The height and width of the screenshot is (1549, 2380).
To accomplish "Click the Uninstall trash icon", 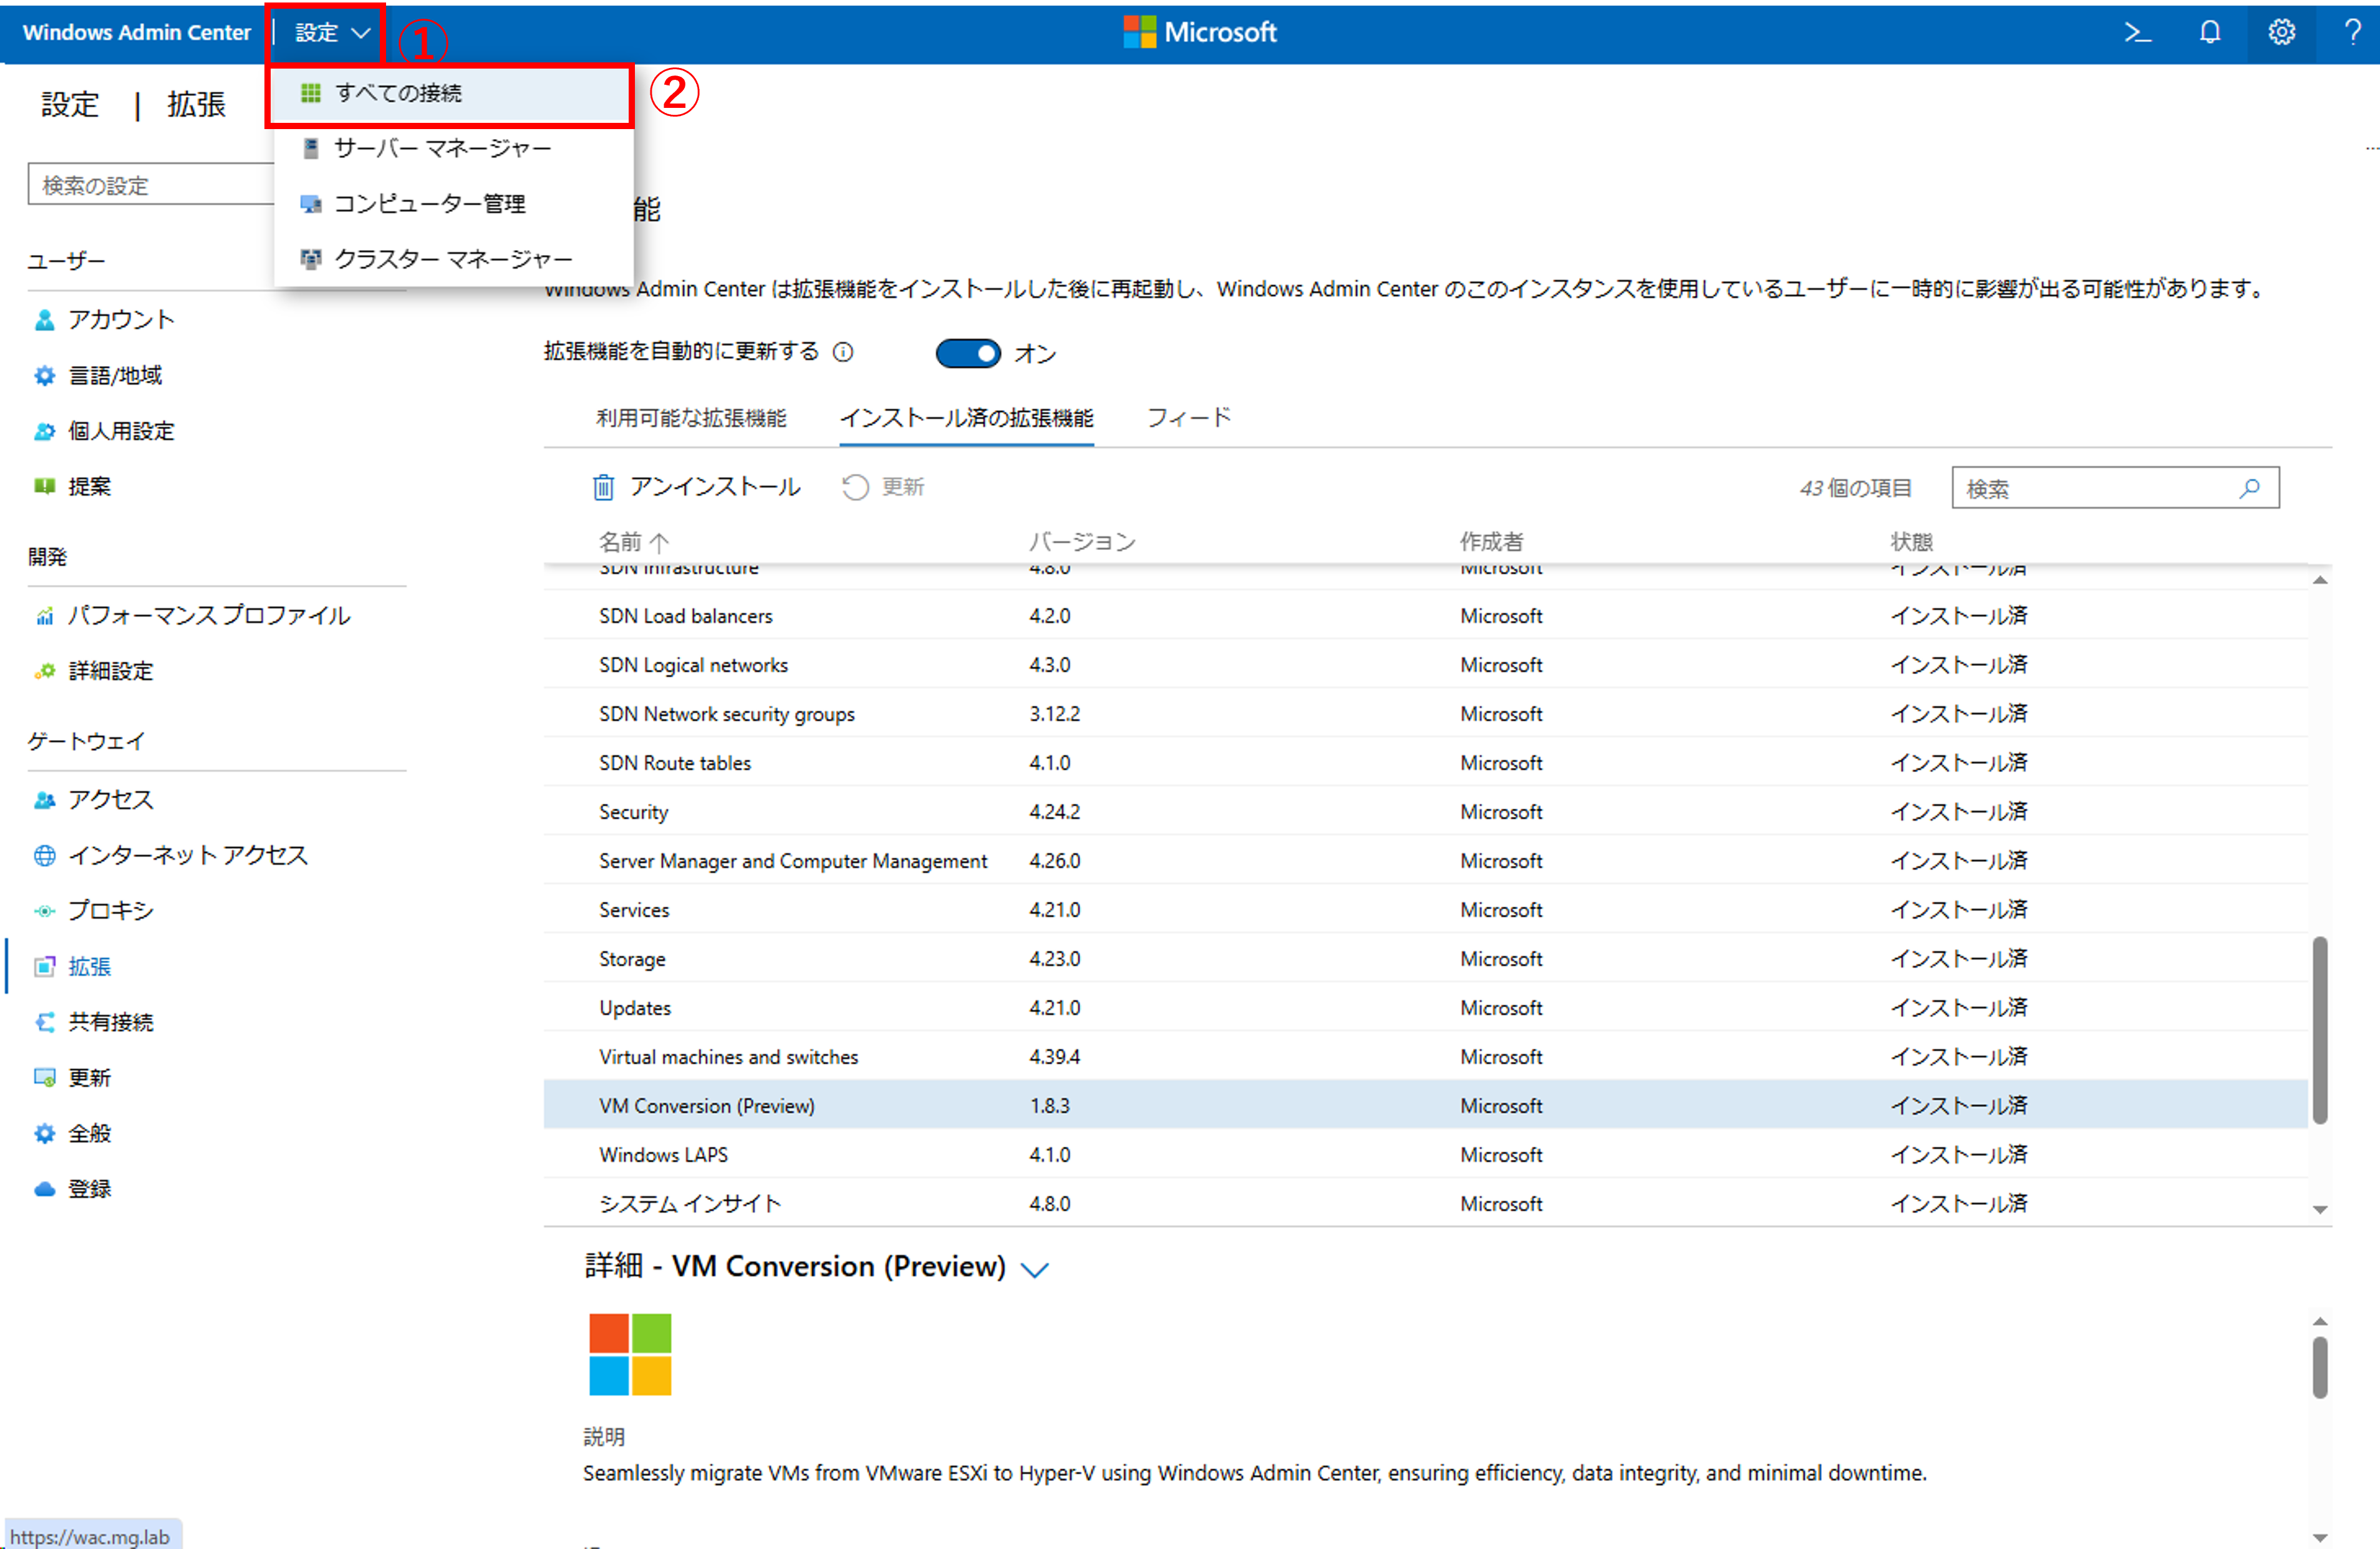I will (x=603, y=487).
